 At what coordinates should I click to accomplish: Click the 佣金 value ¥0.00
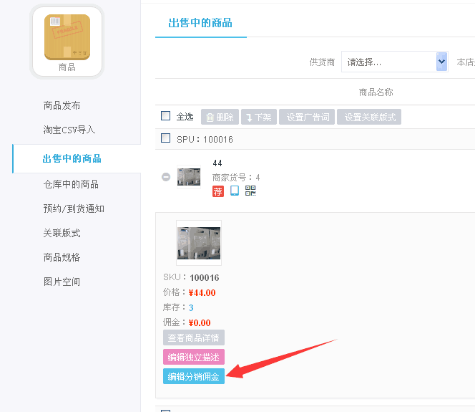[200, 322]
